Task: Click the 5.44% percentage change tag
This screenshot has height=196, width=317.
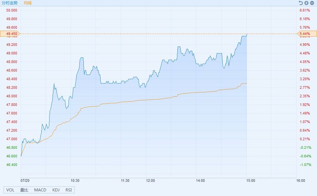Action: (x=305, y=34)
